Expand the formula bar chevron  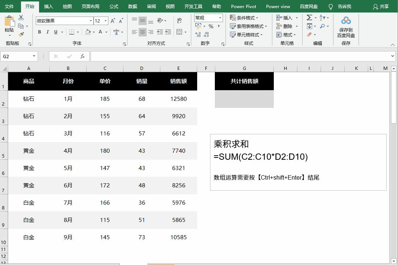tap(393, 56)
